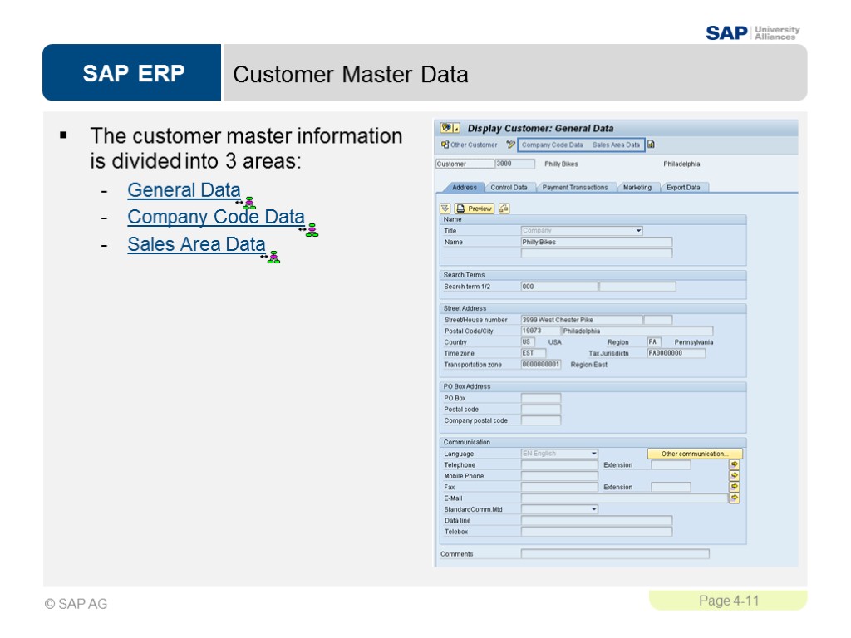Open the StandardComm.Mtd dropdown

coord(593,508)
